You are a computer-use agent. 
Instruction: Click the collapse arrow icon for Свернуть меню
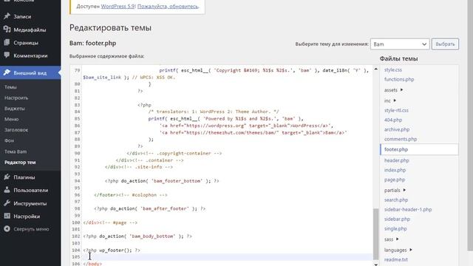pos(7,229)
